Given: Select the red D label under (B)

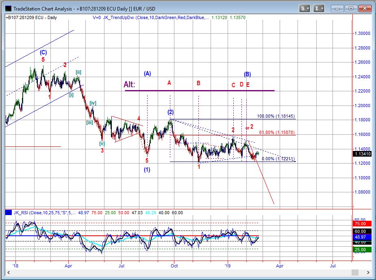Looking at the screenshot, I should tap(242, 84).
